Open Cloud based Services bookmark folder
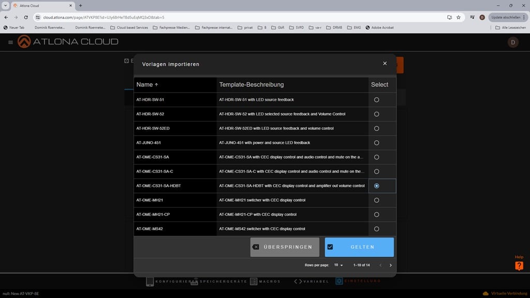The image size is (530, 298). (x=129, y=28)
